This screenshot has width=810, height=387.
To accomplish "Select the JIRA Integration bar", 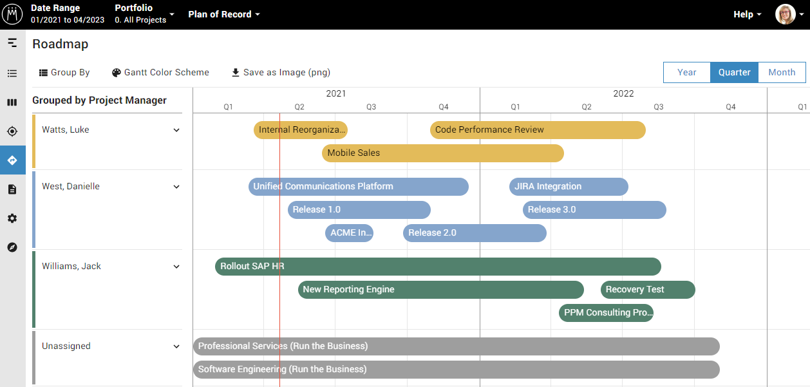I will [x=569, y=187].
